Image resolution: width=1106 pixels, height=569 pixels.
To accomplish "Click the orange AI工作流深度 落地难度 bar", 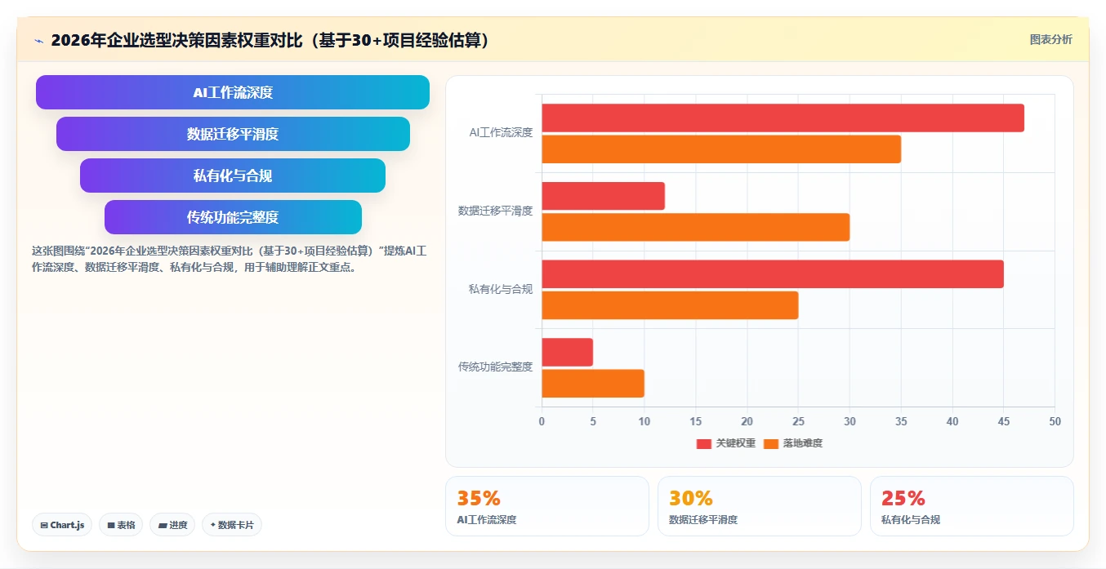I will click(721, 149).
